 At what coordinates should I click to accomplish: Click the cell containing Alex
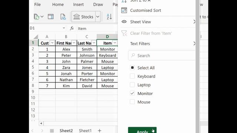(66, 49)
